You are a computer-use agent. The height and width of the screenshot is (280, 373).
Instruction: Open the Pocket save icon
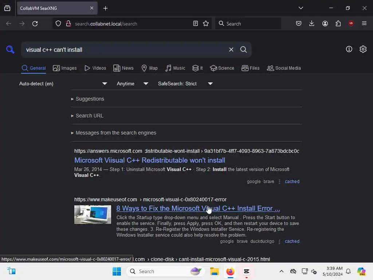click(299, 23)
